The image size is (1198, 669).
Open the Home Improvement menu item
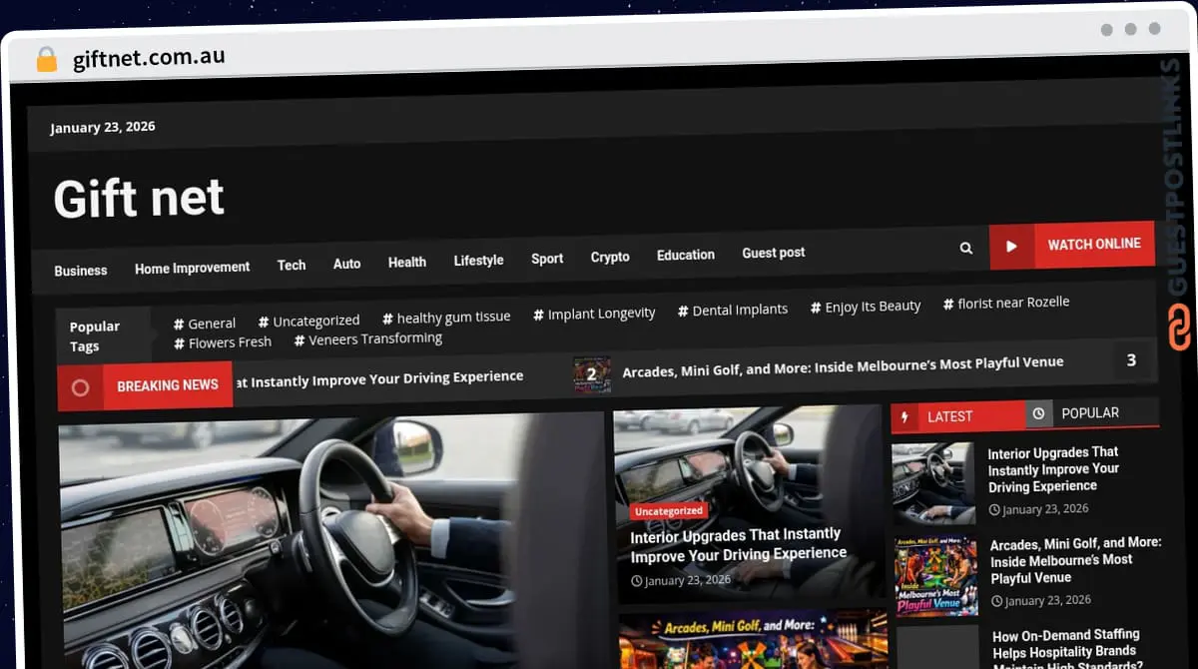click(x=193, y=268)
